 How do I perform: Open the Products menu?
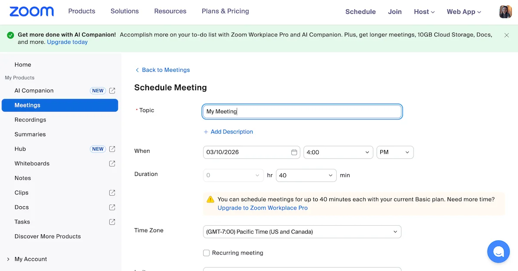click(82, 12)
